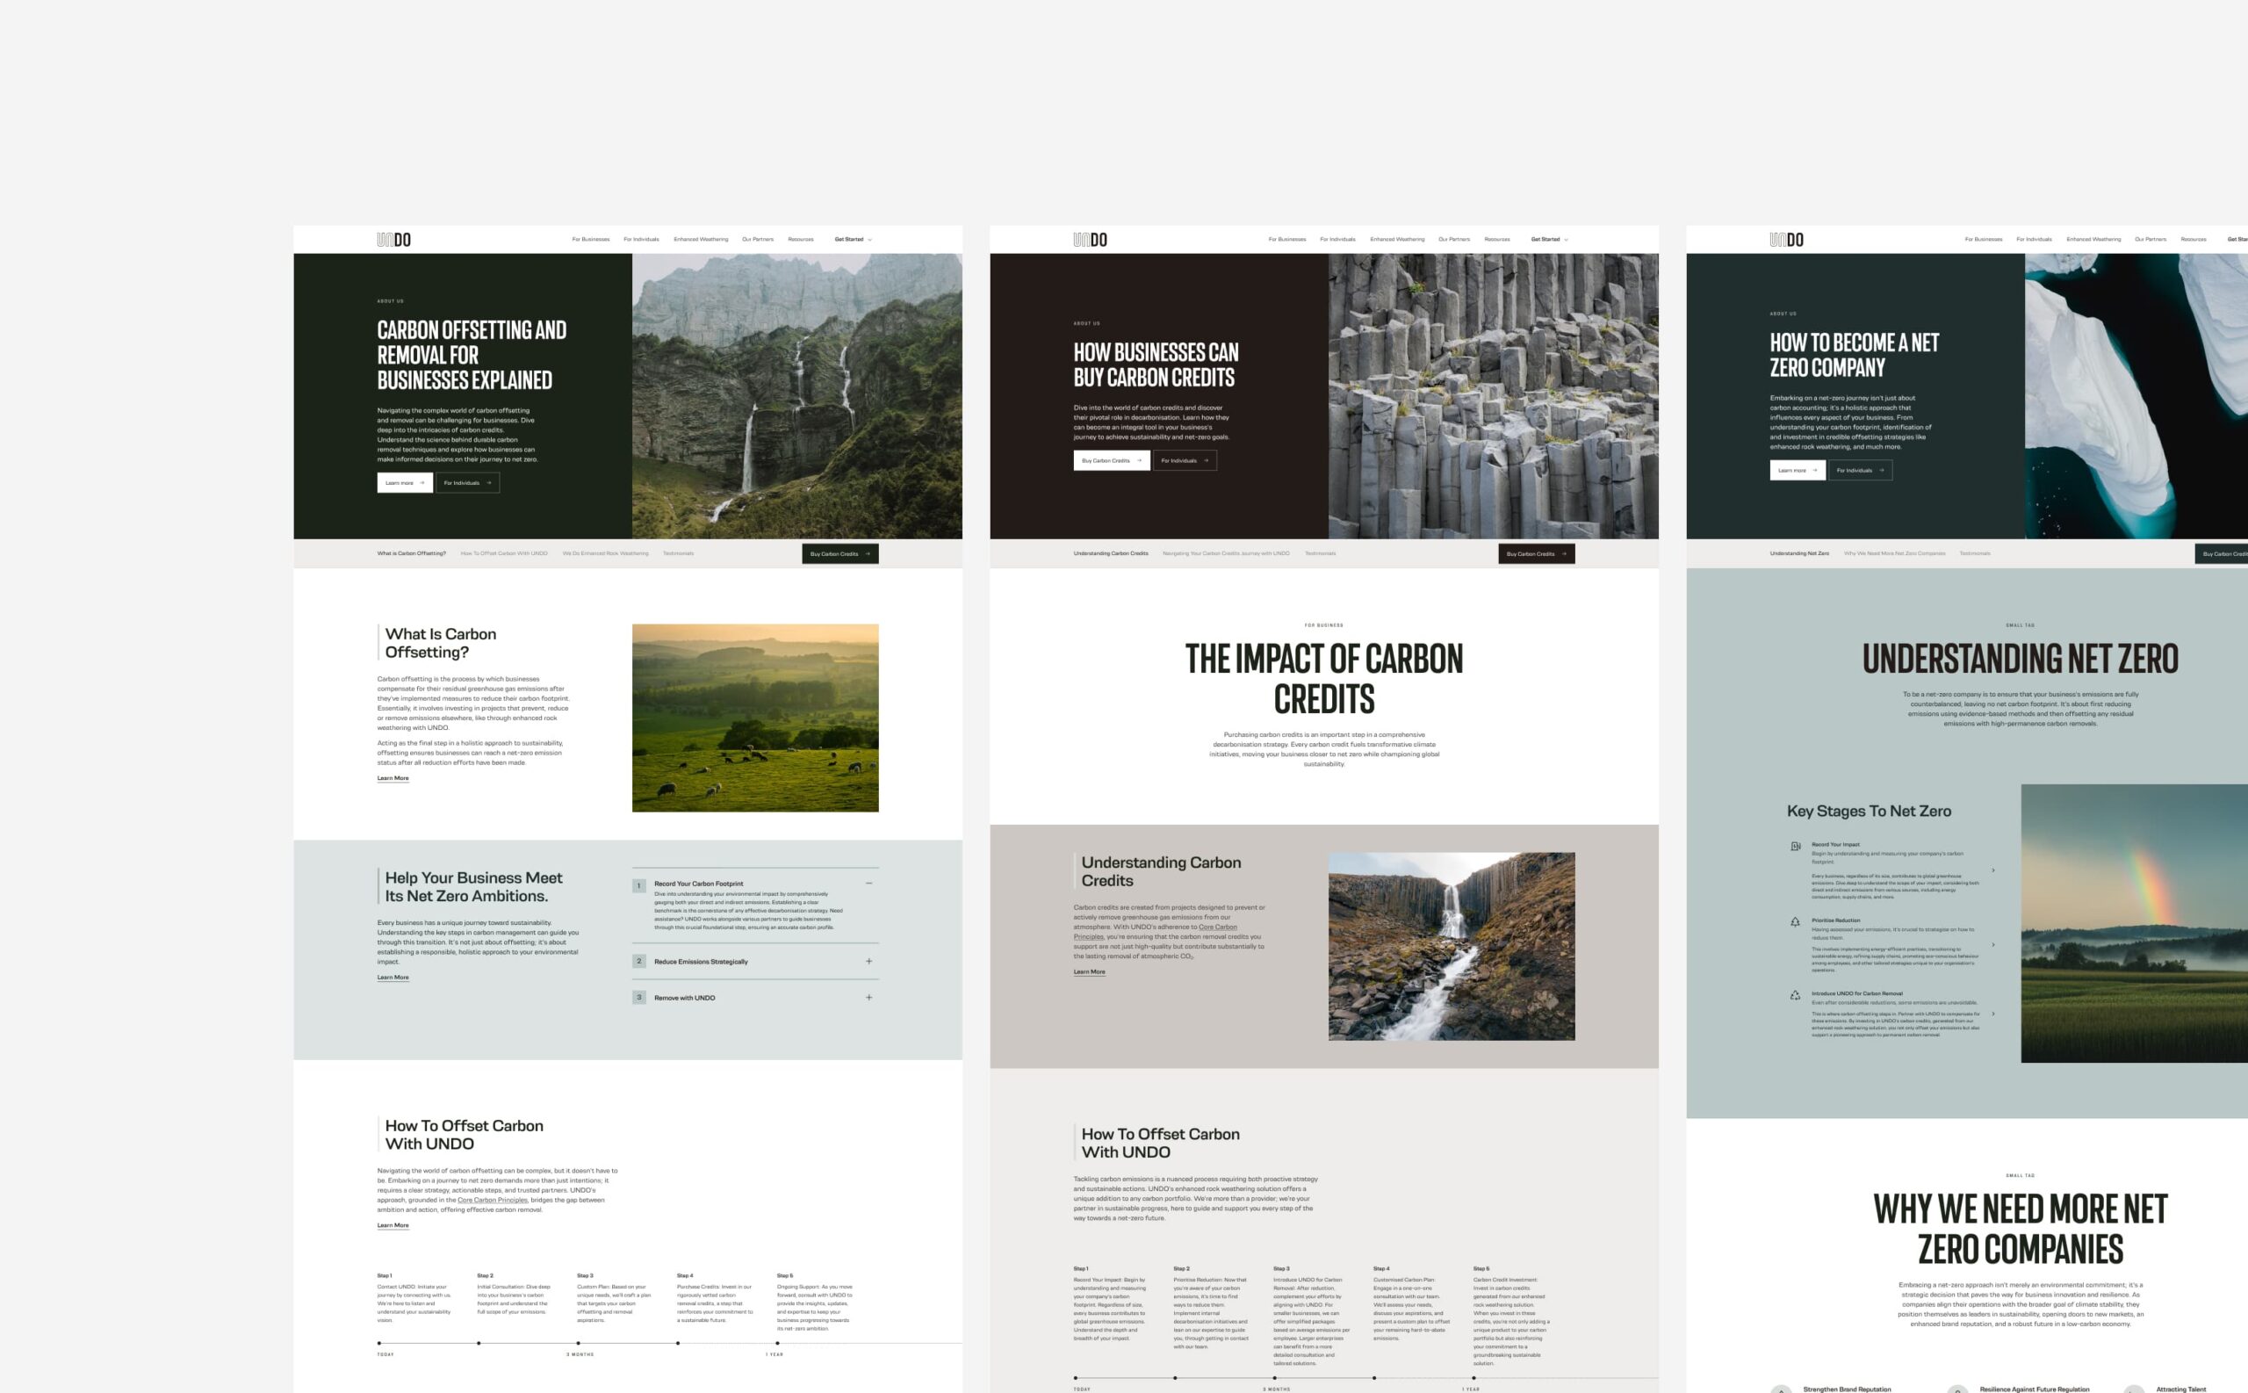Open Get Started dropdown on the Carbon Offsetting page

click(x=853, y=240)
